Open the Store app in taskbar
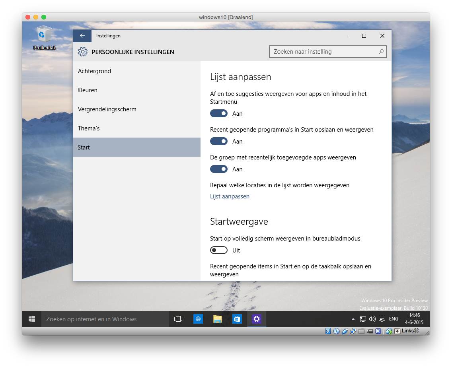Image resolution: width=452 pixels, height=367 pixels. 237,319
